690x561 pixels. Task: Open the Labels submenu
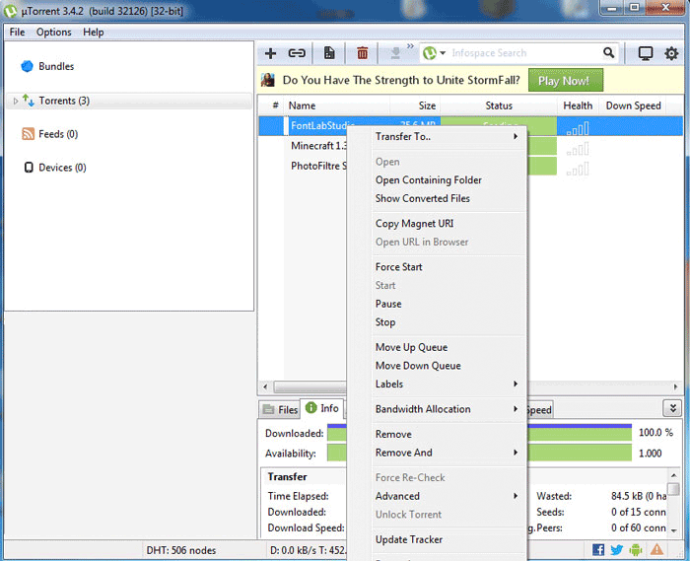click(447, 385)
